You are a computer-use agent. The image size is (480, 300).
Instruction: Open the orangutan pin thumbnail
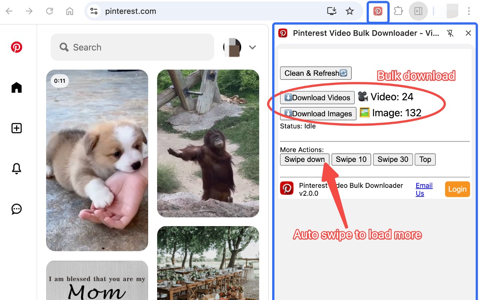point(208,143)
